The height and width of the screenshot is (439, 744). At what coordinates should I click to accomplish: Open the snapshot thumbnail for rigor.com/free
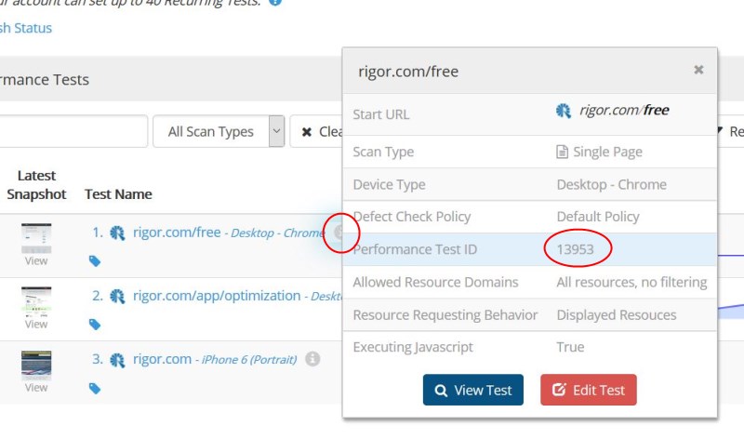coord(36,238)
